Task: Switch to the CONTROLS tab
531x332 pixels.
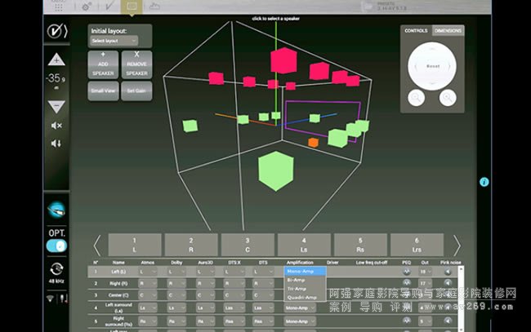Action: pos(416,30)
